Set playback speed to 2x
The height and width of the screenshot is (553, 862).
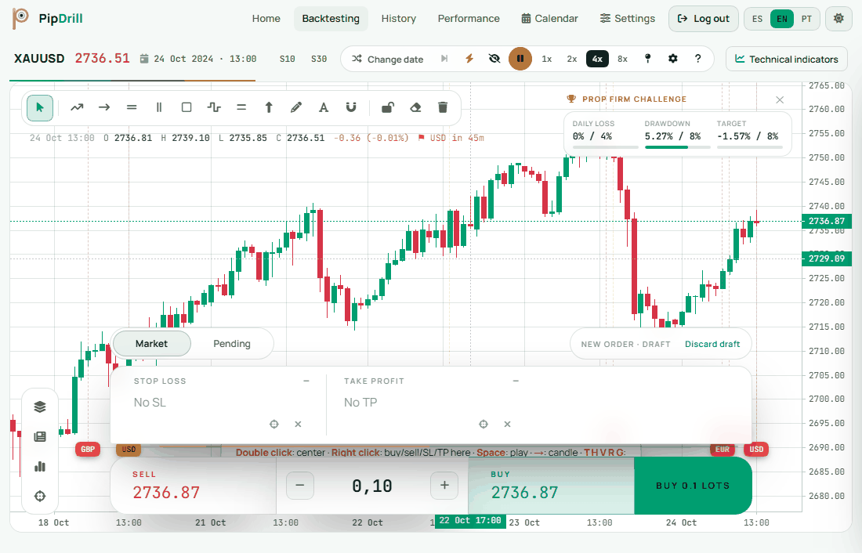(572, 59)
